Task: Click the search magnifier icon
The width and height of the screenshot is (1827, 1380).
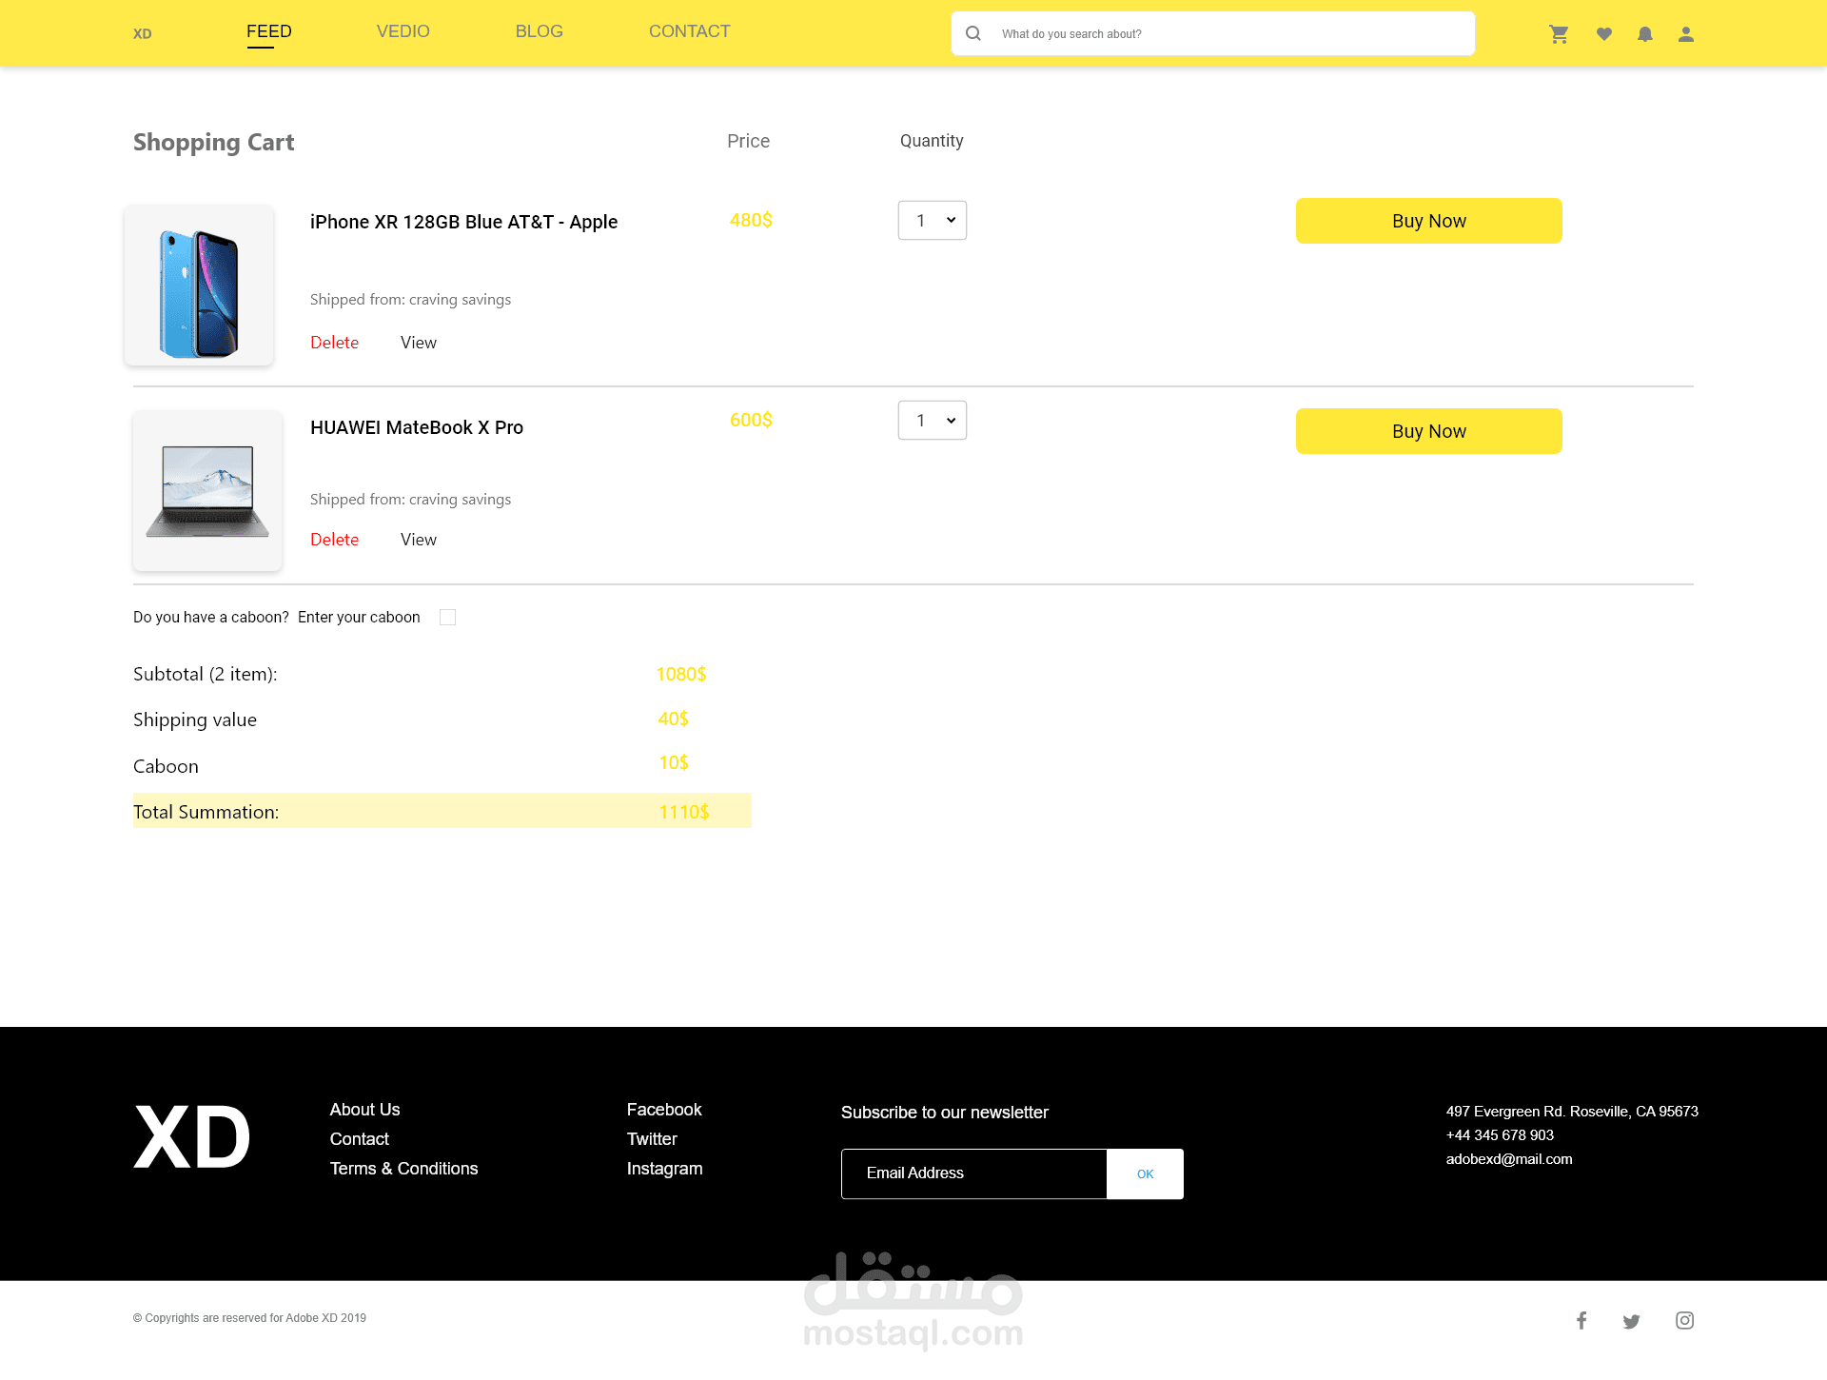Action: point(973,33)
